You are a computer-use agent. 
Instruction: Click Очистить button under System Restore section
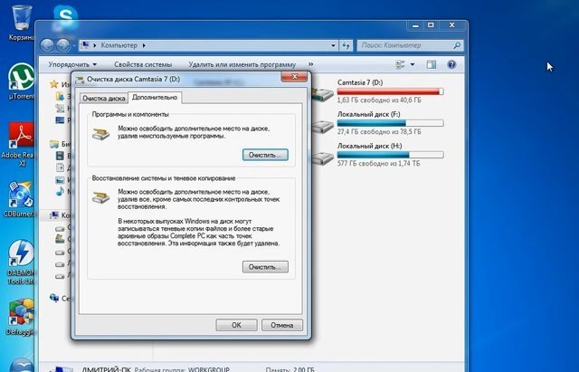pos(265,267)
